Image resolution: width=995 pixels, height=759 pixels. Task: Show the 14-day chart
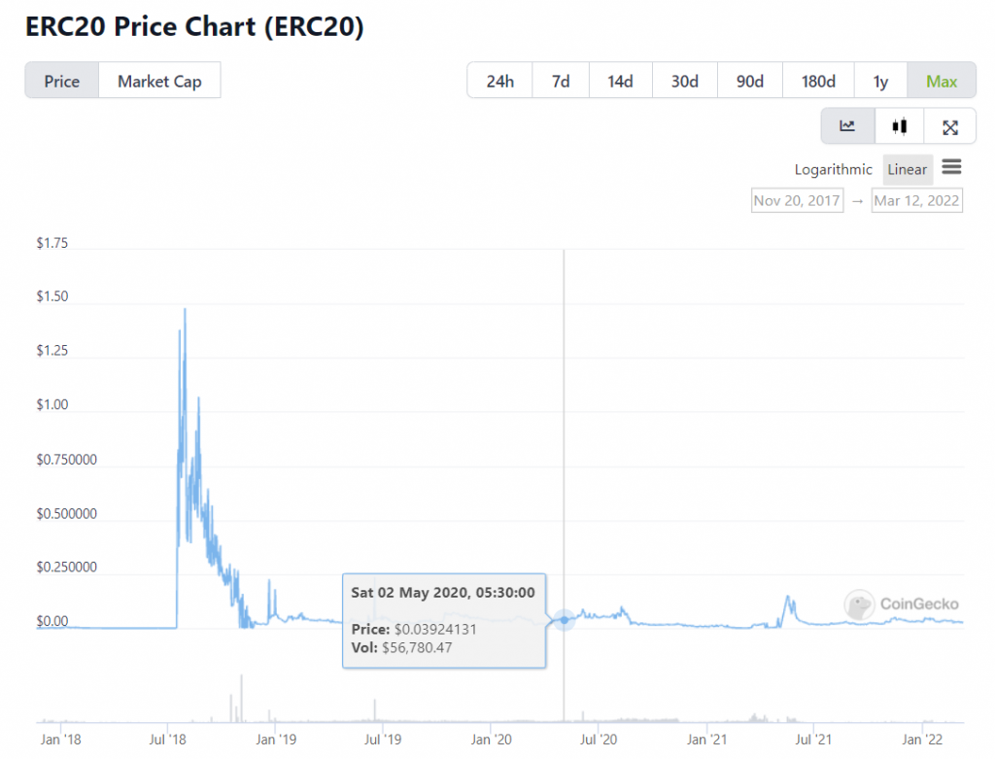coord(620,81)
